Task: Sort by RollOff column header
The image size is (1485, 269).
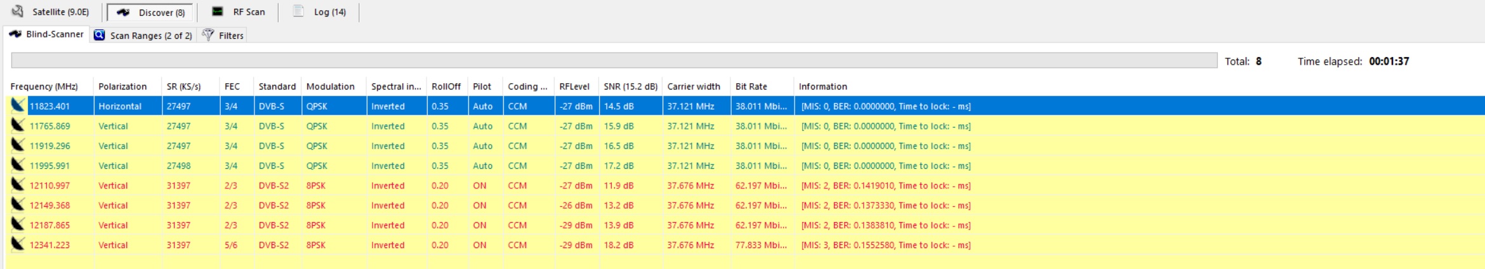Action: 447,86
